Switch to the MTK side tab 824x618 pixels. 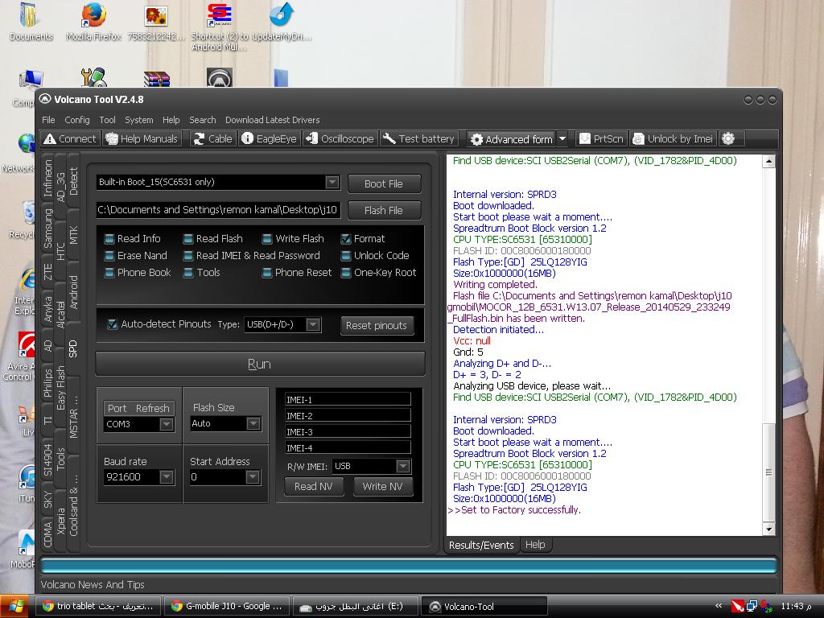click(x=73, y=235)
